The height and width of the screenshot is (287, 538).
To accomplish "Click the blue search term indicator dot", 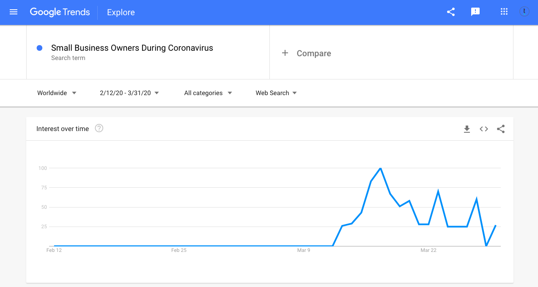I will point(39,48).
